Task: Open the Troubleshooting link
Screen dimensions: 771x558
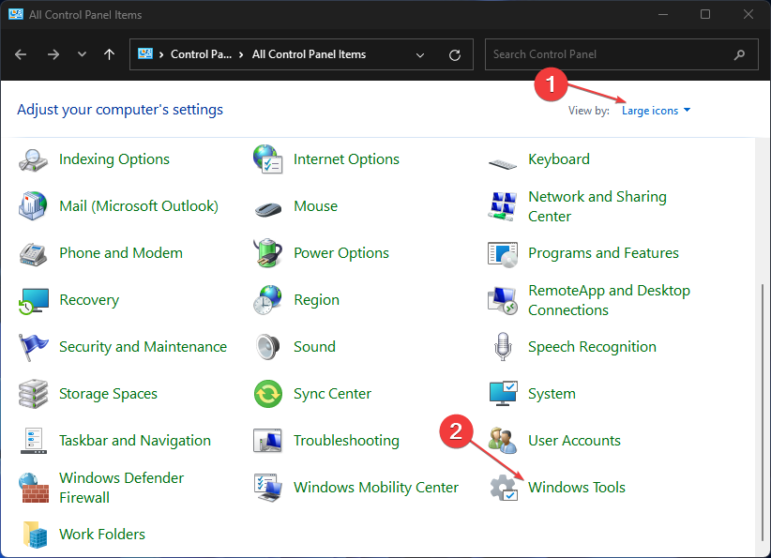Action: point(346,441)
